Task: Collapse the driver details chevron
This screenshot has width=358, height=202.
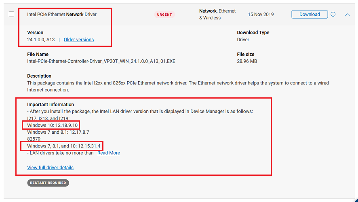Action: (347, 15)
